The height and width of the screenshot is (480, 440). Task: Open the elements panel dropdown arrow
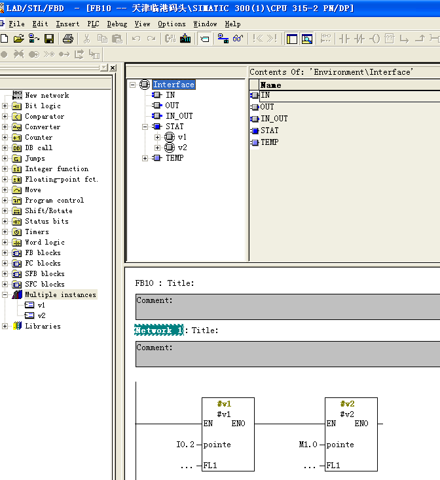click(x=104, y=67)
